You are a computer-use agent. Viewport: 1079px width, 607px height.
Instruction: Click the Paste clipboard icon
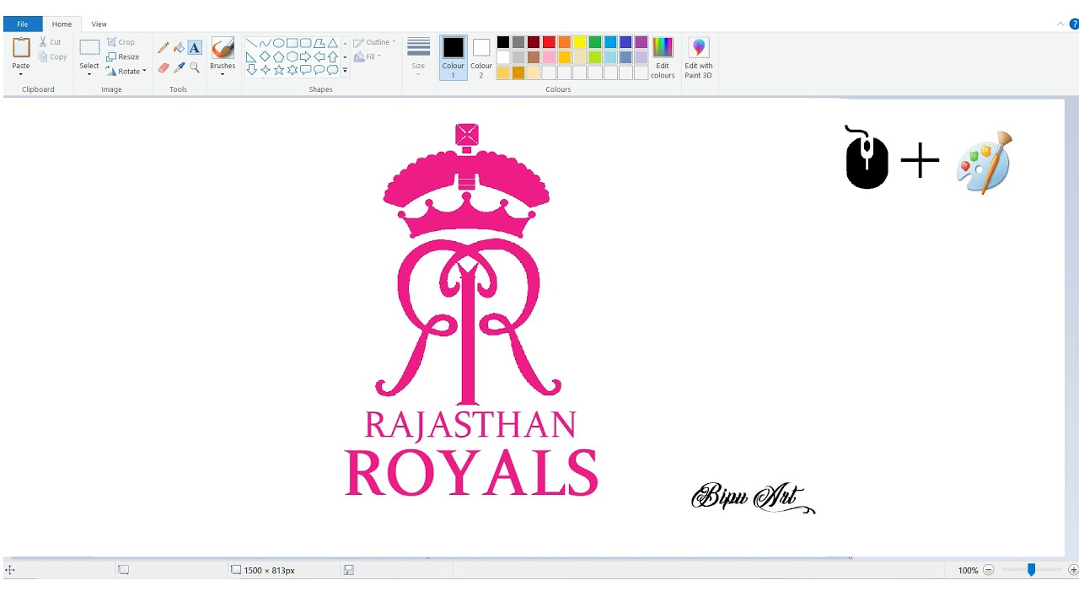coord(21,48)
